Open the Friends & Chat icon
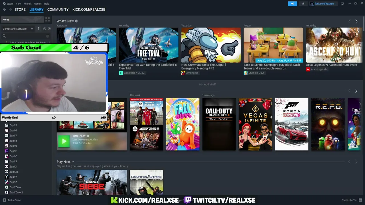The image size is (365, 205). (x=360, y=200)
